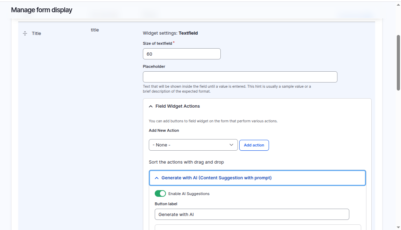Viewport: 401px width, 230px height.
Task: Click the drag handle icon beside Title
Action: 25,33
